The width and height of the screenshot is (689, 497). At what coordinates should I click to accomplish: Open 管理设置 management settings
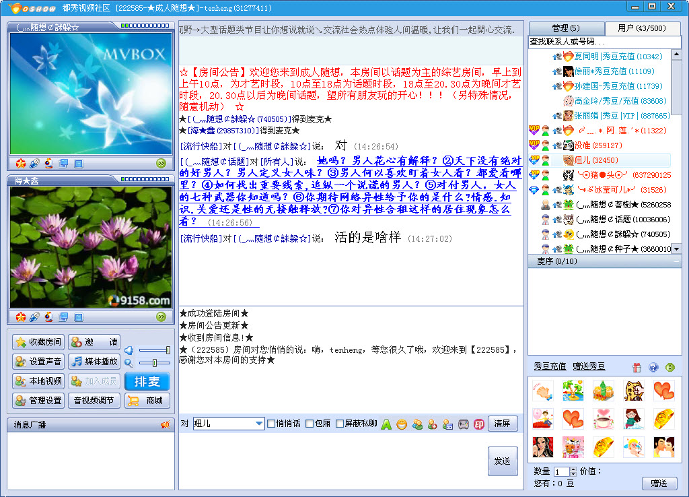click(38, 401)
